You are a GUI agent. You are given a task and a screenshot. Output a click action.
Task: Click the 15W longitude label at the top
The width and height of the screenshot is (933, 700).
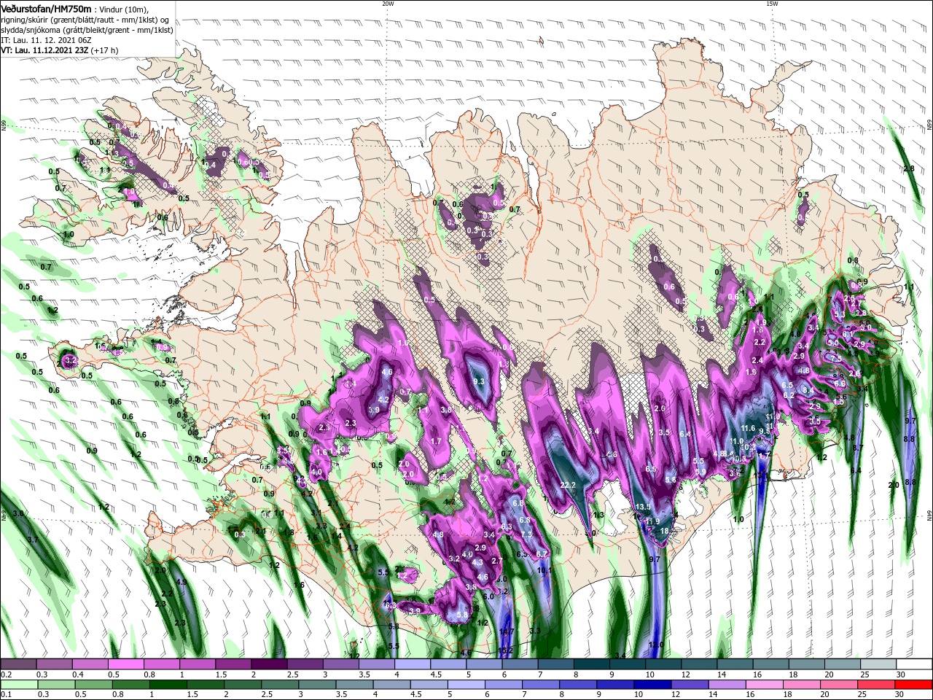[772, 4]
